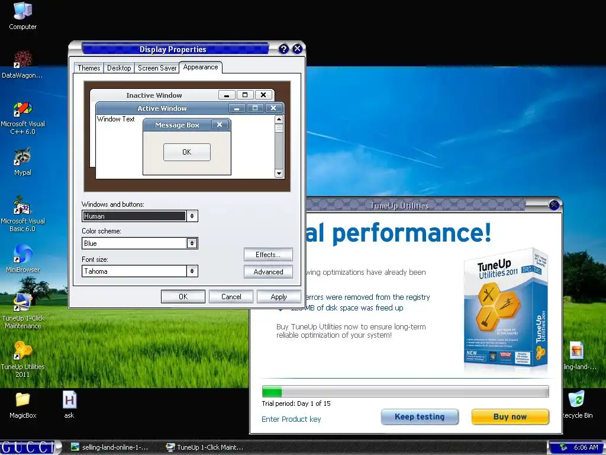Launch TuneUp 1-Click Maintenance desktop icon
Screen dimensions: 606x455
22,312
